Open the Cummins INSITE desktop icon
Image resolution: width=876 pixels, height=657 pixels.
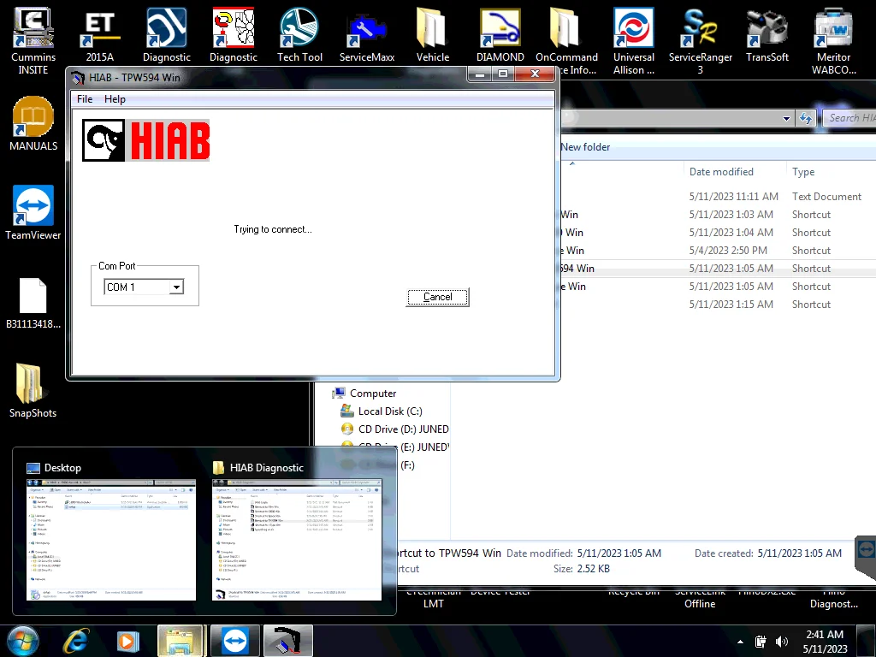click(33, 30)
